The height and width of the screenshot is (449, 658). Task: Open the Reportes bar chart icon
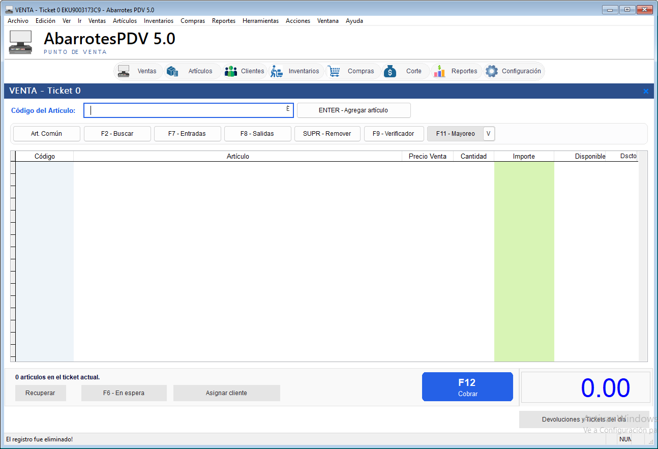pos(439,71)
